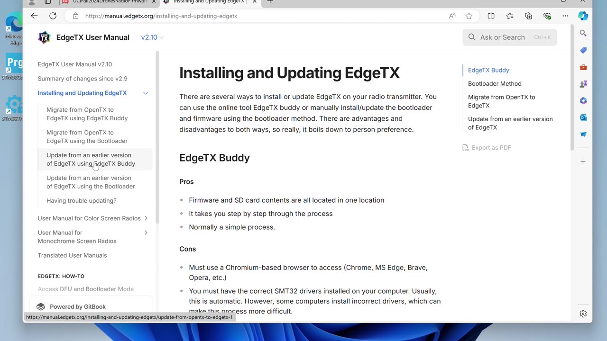Image resolution: width=607 pixels, height=341 pixels.
Task: Click the Ask or Search field
Action: pyautogui.click(x=510, y=37)
